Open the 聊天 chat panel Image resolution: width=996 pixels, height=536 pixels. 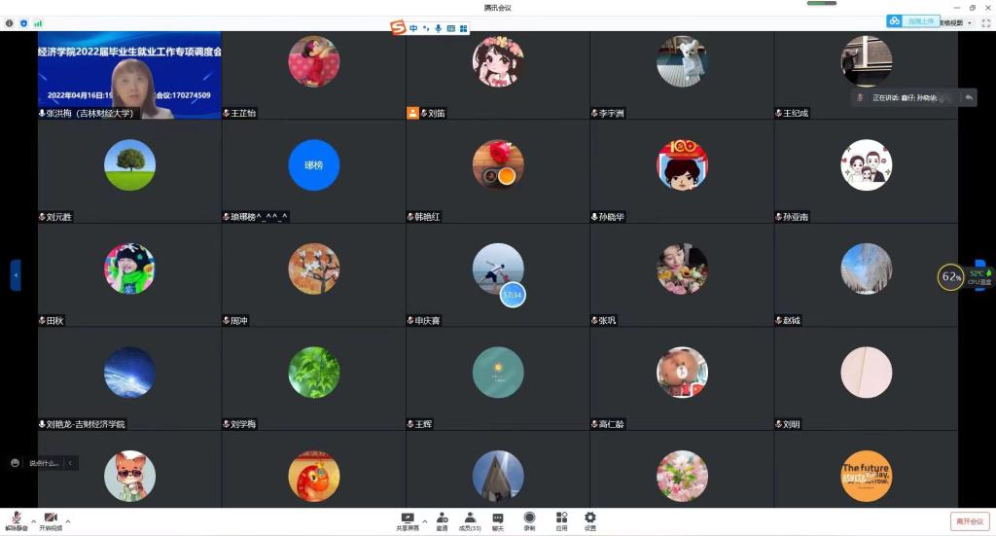click(498, 520)
